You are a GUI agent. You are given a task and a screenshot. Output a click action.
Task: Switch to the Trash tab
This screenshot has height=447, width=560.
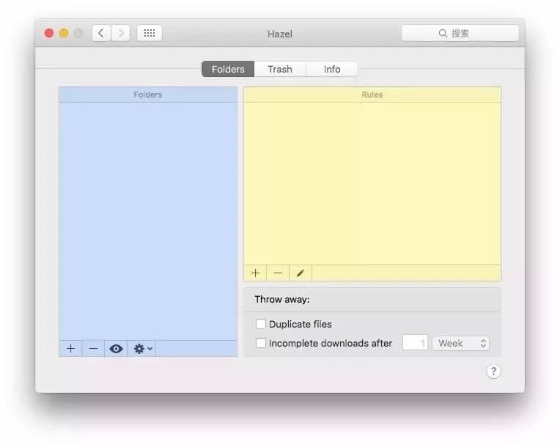point(279,69)
